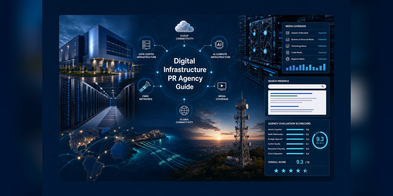
Task: Click the magnifier icon in Search Presence
Action: click(x=323, y=87)
